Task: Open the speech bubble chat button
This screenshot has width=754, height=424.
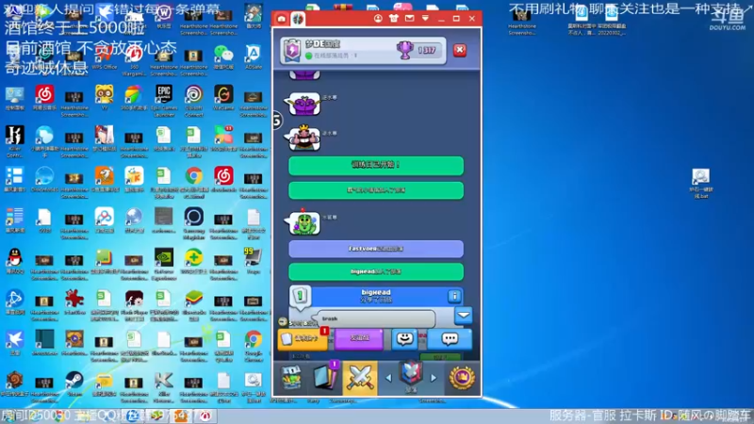Action: [x=450, y=339]
